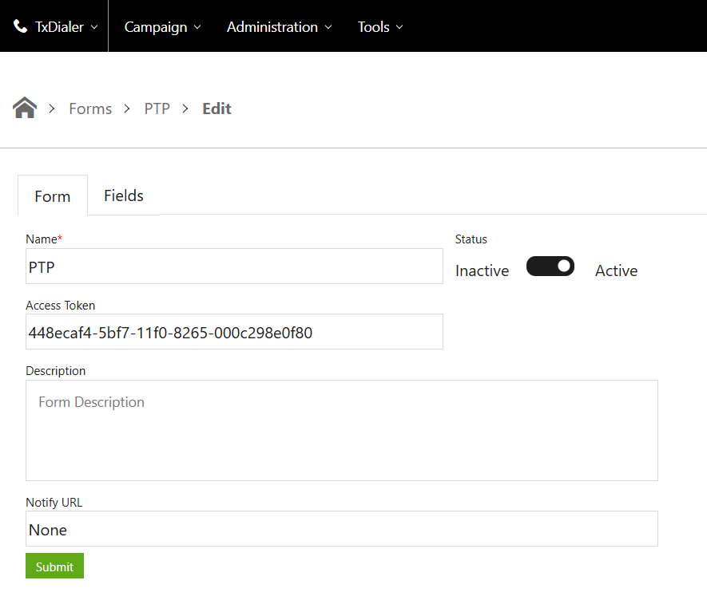Click the TxDialer phone icon
The width and height of the screenshot is (707, 604).
(x=20, y=26)
